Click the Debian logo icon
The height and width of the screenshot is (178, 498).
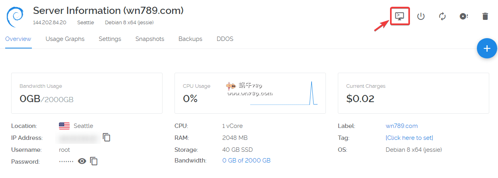pos(15,17)
